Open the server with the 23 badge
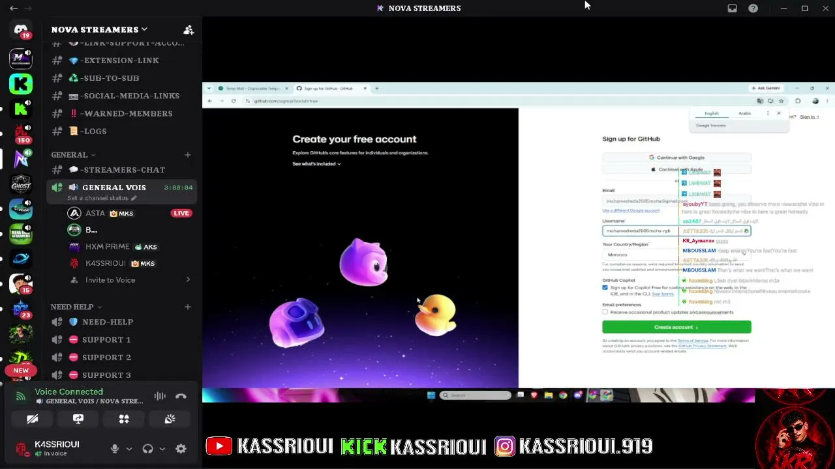 coord(21,309)
